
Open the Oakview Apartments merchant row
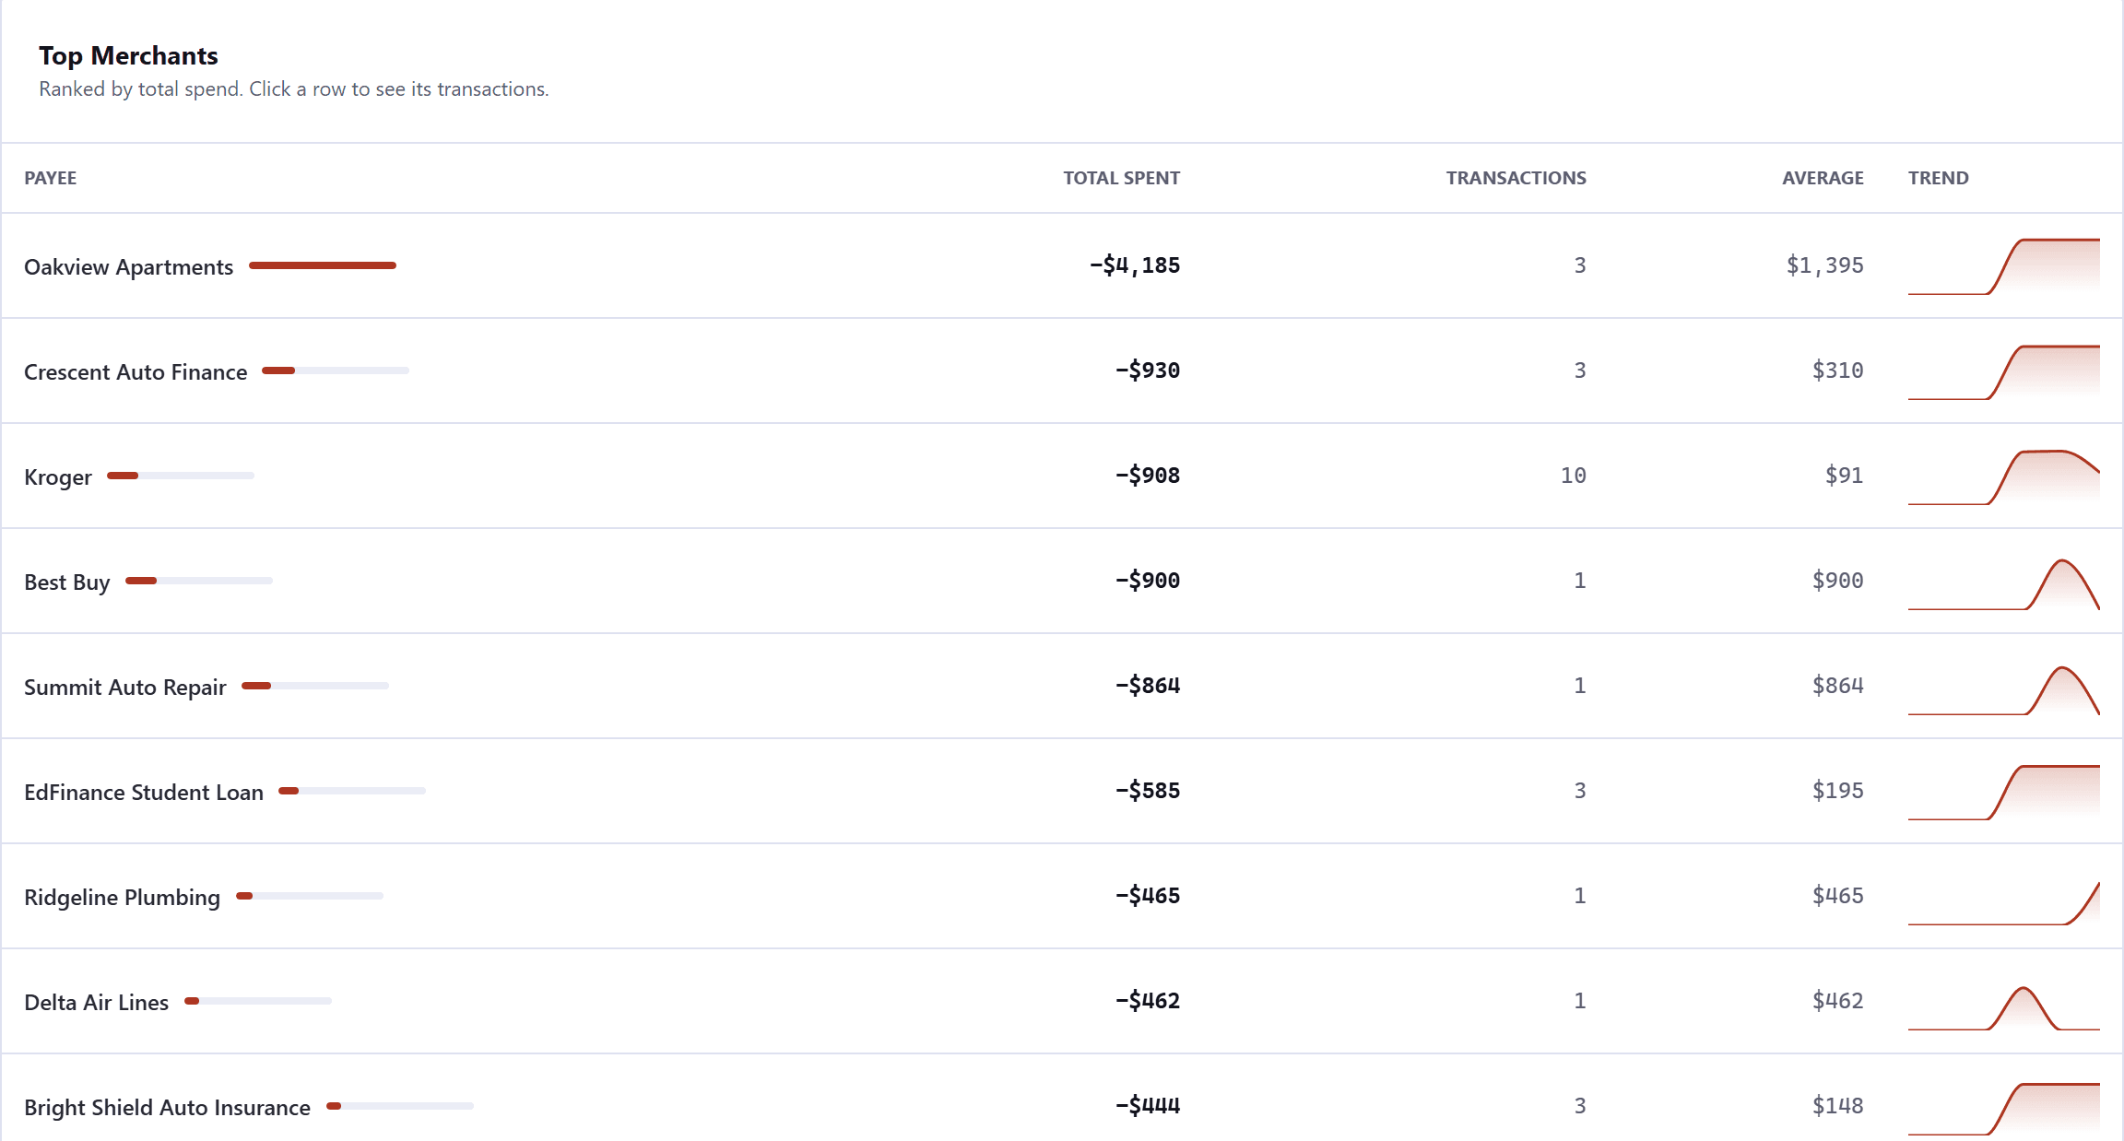click(1062, 265)
